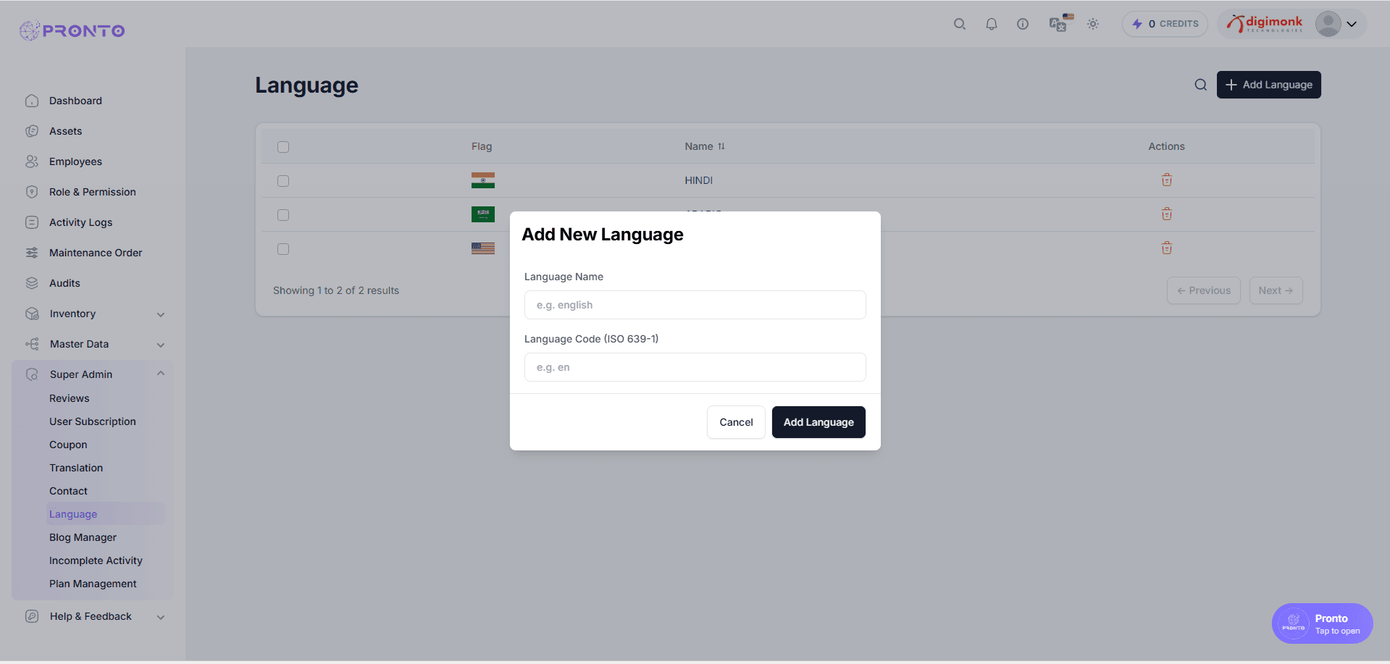Toggle light mode using the sun icon

[x=1093, y=23]
